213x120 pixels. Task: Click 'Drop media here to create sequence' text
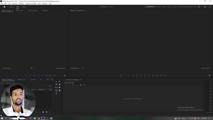click(x=133, y=99)
